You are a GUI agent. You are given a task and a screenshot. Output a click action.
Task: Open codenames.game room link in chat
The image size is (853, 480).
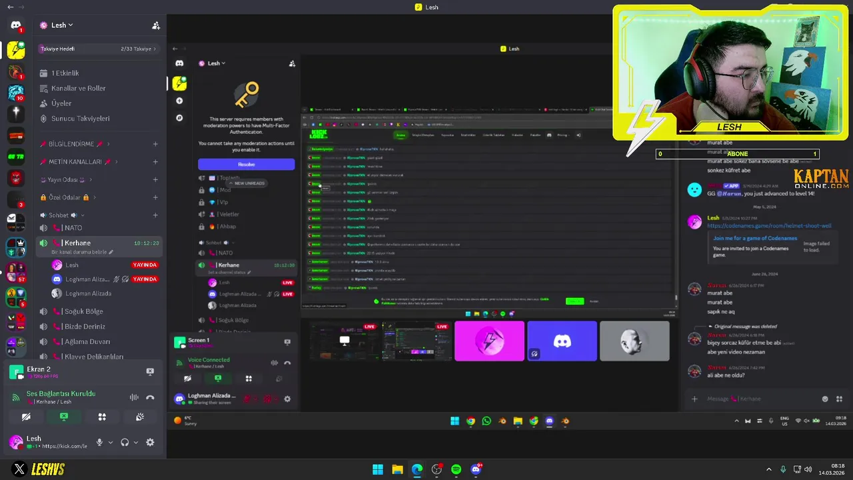pos(769,225)
